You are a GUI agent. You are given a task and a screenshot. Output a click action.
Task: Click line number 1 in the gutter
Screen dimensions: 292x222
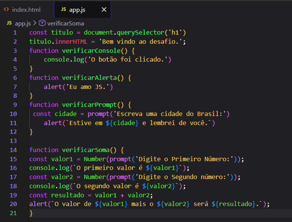click(15, 32)
